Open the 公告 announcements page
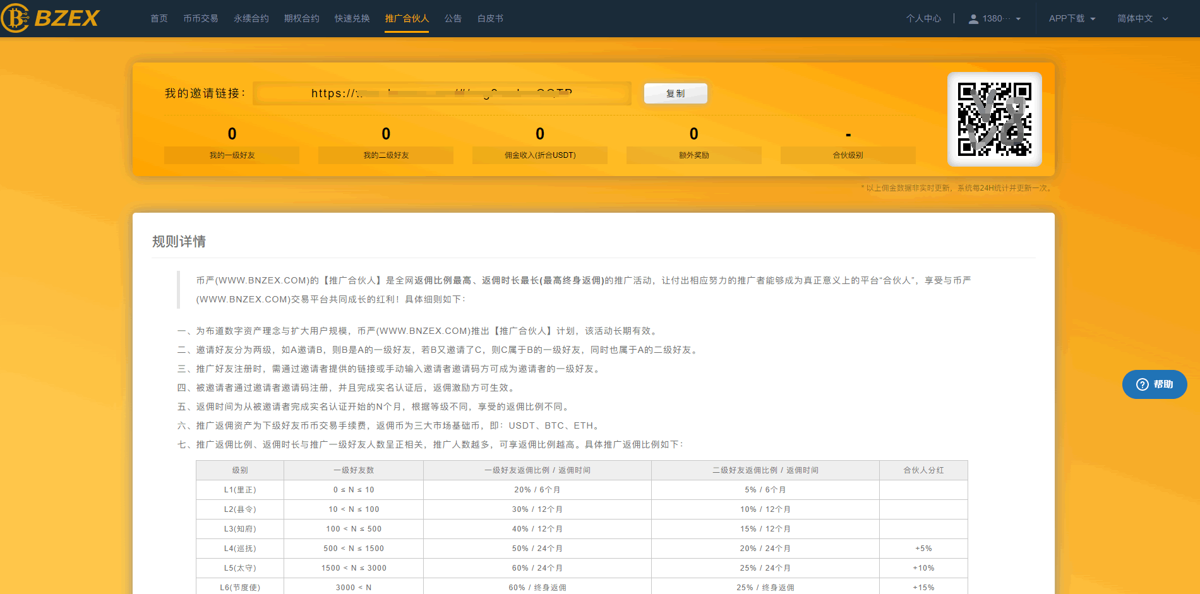1200x594 pixels. pos(453,19)
